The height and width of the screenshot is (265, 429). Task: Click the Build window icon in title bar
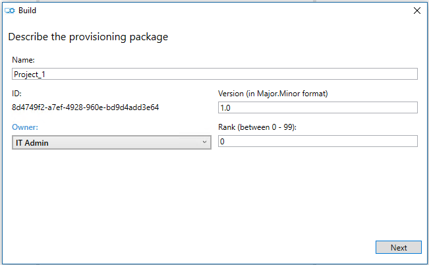click(x=10, y=11)
